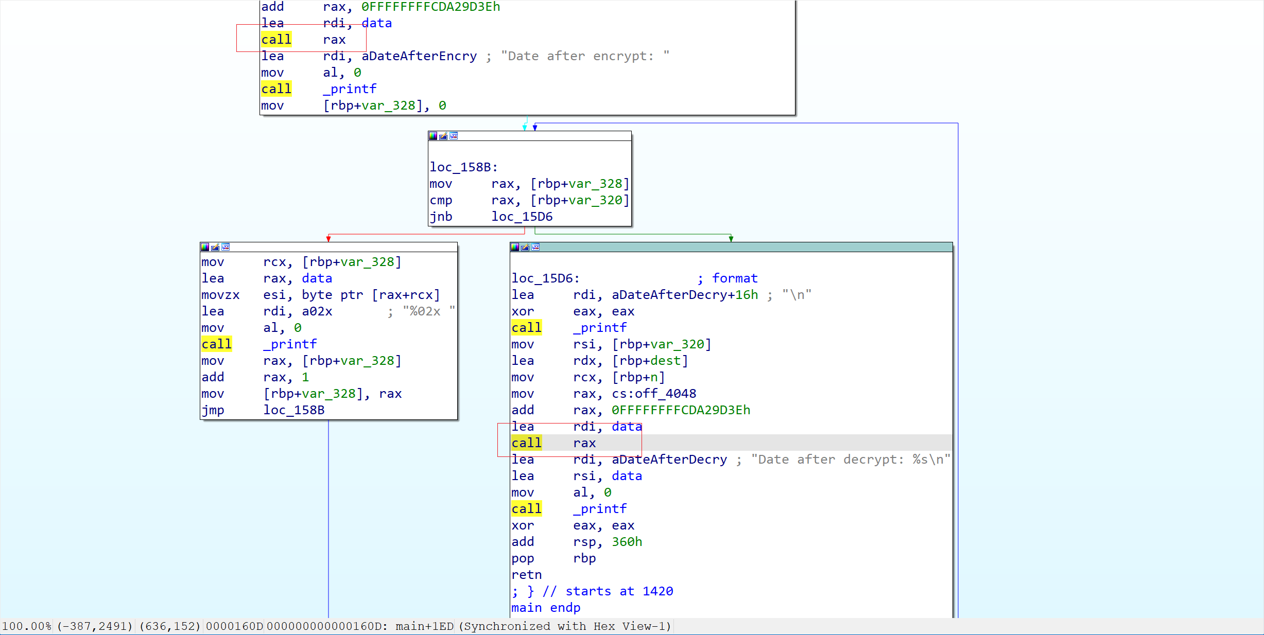This screenshot has height=635, width=1264.
Task: Click 'add rax, 1' instruction
Action: click(255, 377)
